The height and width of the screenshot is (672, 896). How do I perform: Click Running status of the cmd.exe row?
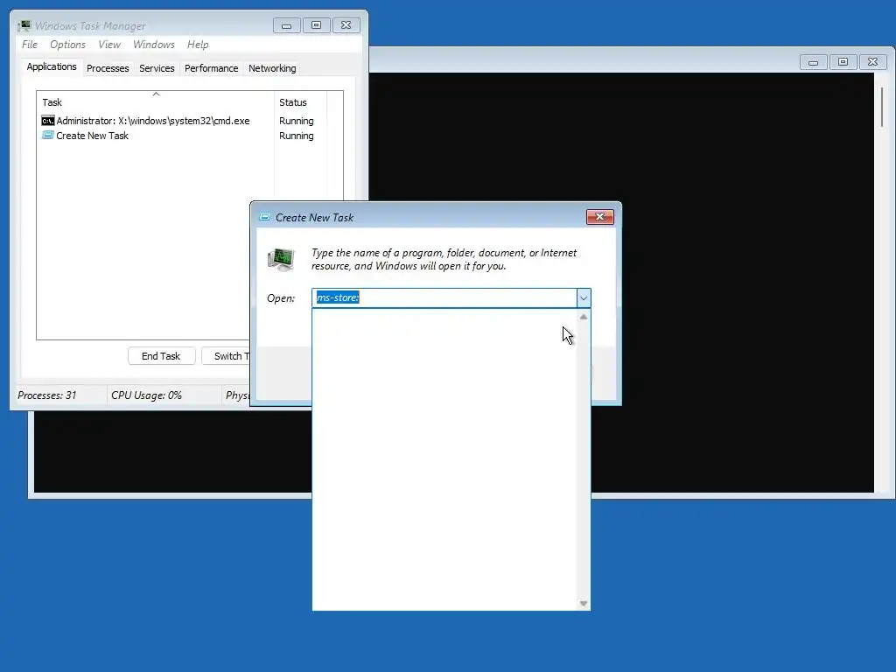point(296,121)
